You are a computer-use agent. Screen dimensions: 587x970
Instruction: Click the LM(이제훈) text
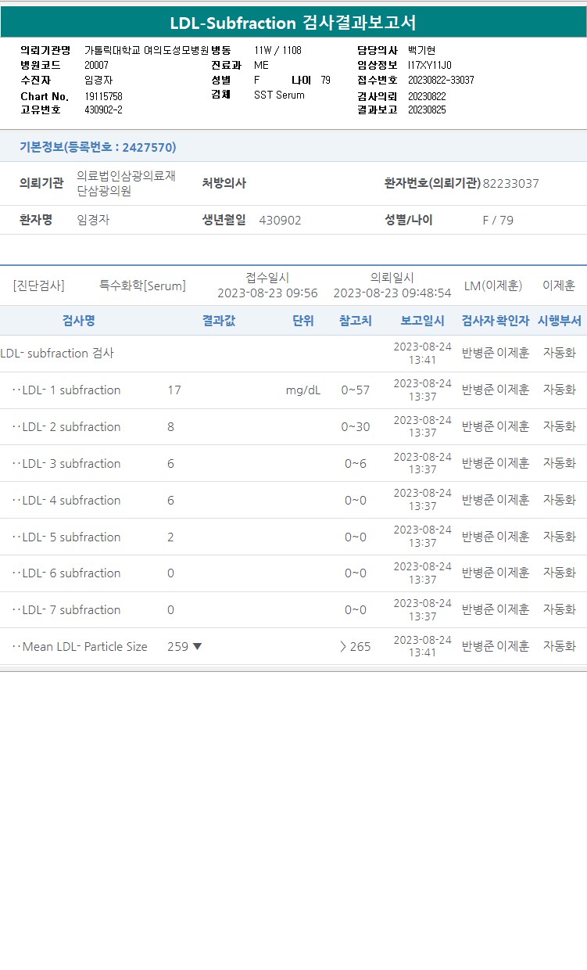tap(493, 286)
